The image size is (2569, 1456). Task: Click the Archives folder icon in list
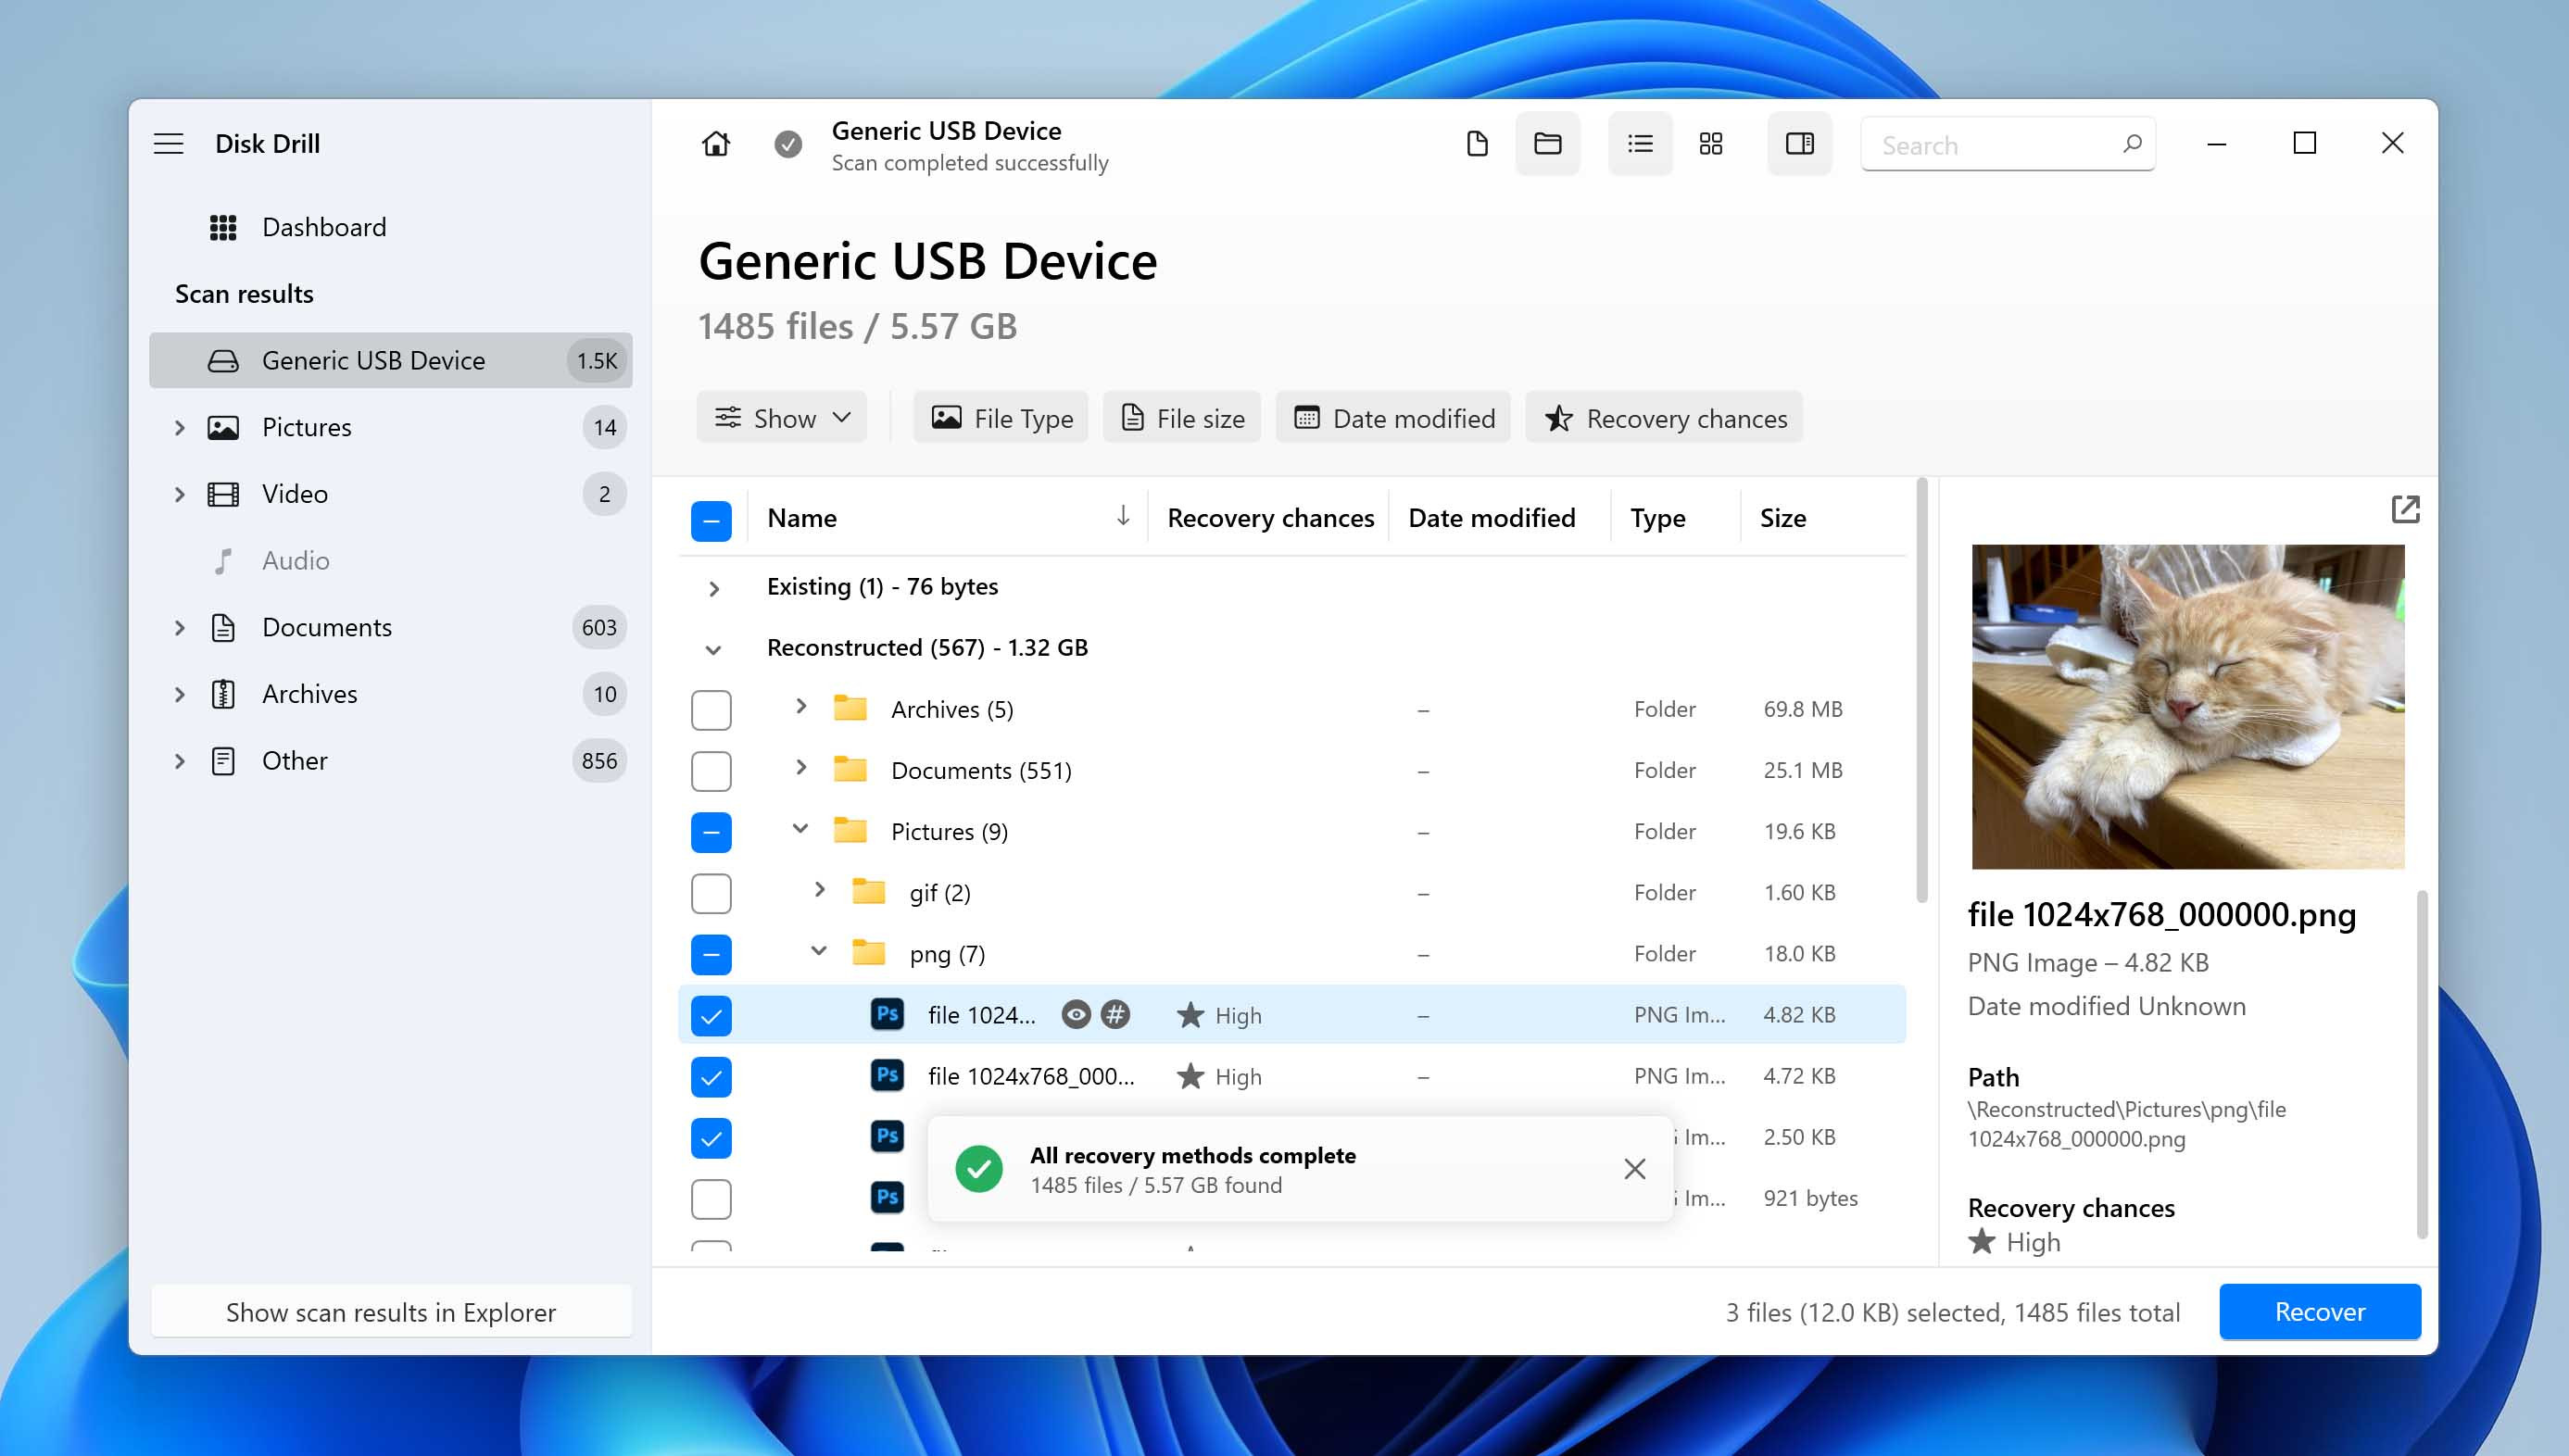[x=850, y=708]
